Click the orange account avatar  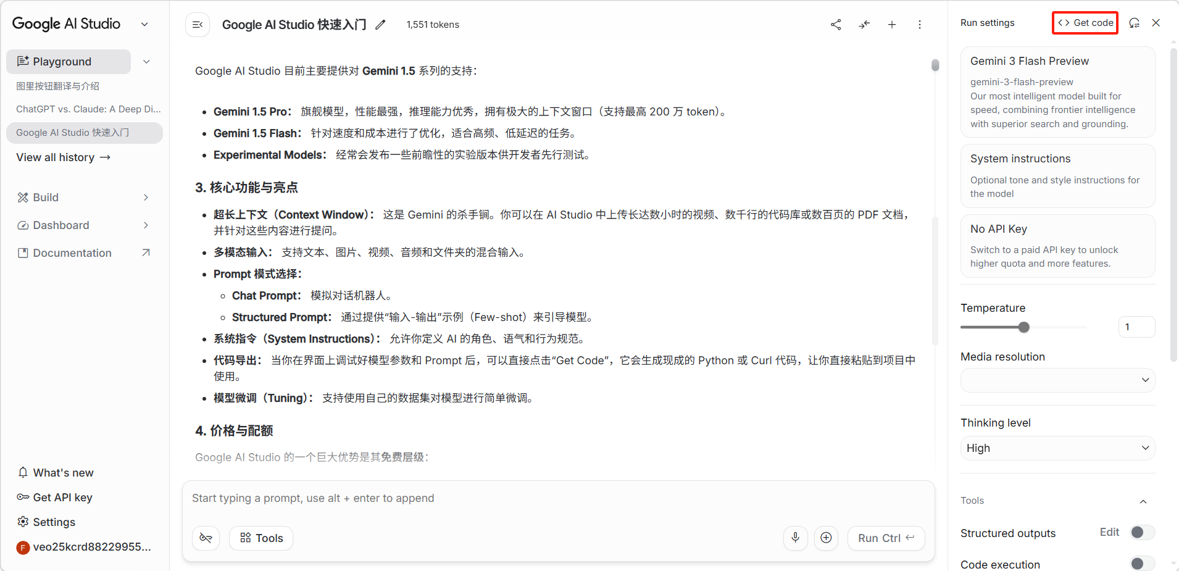pos(23,548)
